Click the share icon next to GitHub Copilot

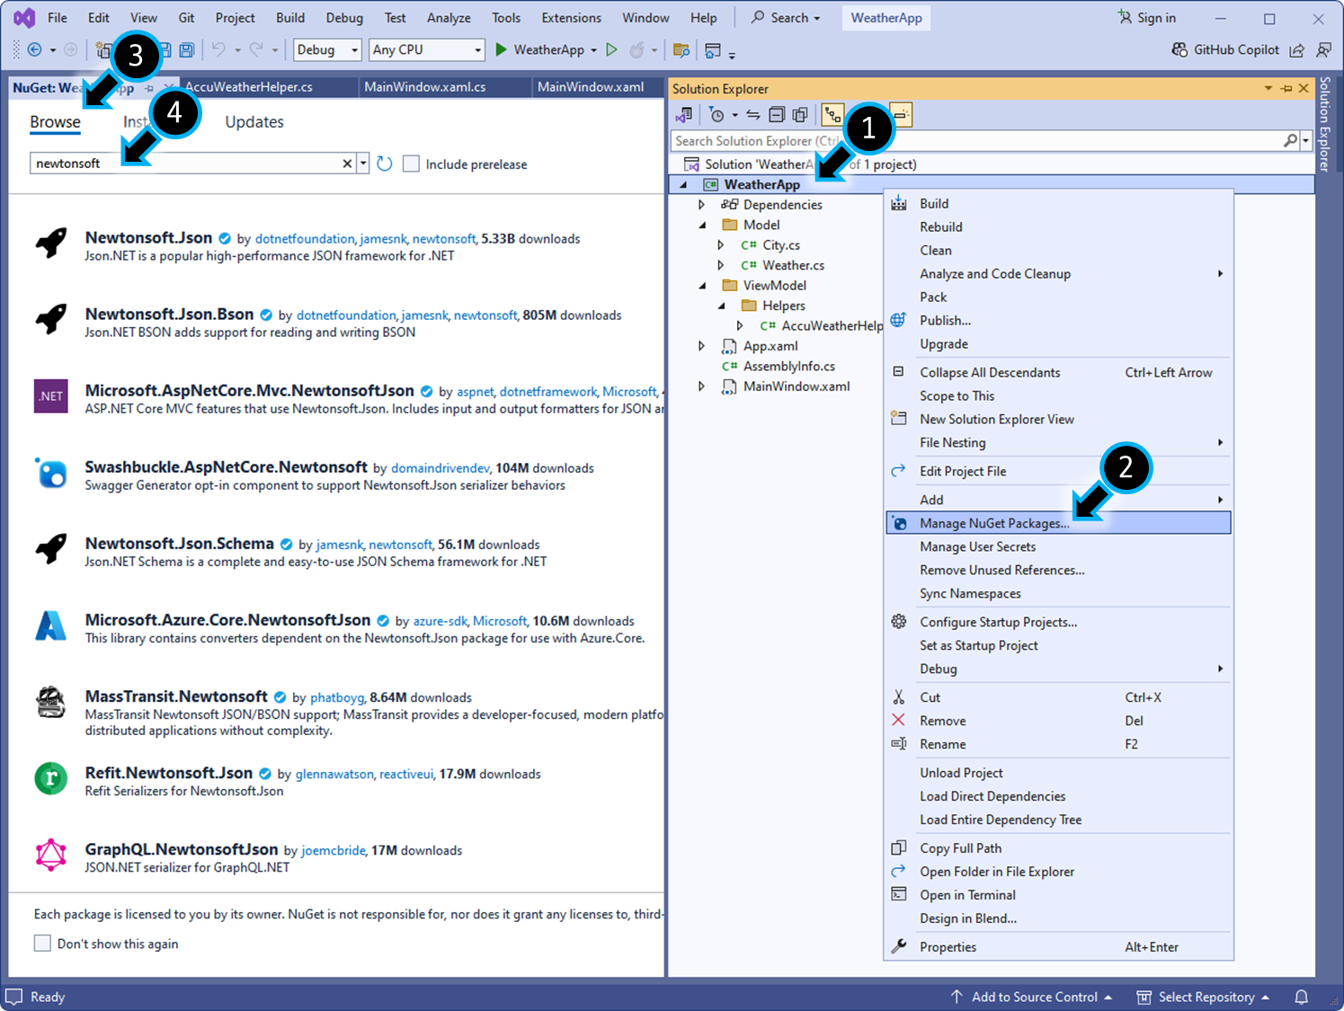[1296, 50]
